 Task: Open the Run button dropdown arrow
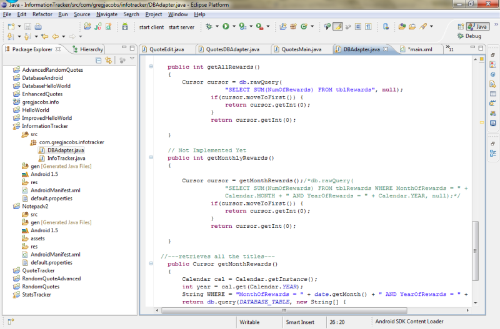(233, 27)
